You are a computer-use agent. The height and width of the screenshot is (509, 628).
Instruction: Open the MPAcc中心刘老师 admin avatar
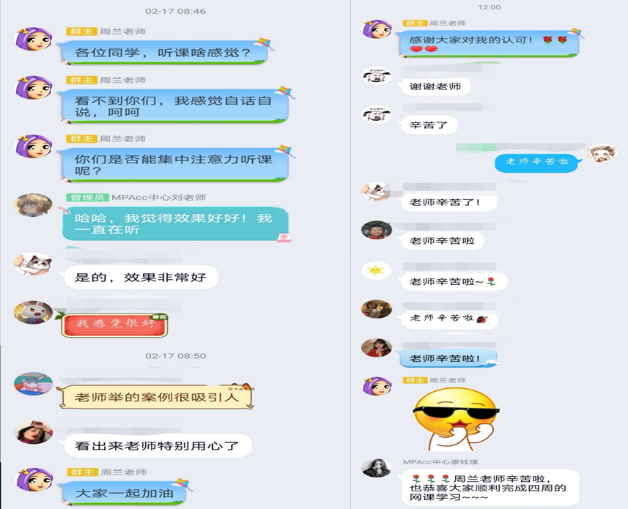point(33,205)
